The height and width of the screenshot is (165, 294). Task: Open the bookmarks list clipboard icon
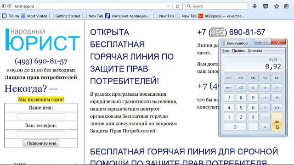click(286, 6)
